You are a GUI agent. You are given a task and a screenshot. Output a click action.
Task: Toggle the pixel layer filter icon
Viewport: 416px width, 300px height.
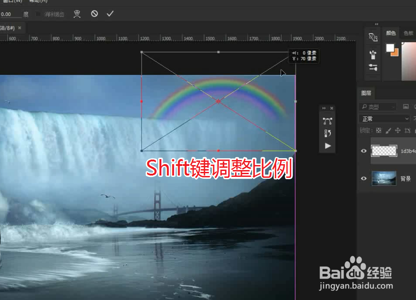click(x=406, y=107)
